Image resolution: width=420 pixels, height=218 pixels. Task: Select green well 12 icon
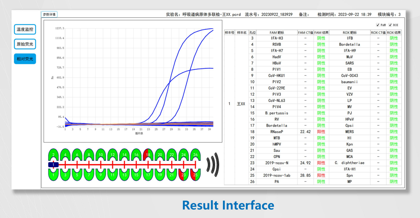(x=113, y=155)
